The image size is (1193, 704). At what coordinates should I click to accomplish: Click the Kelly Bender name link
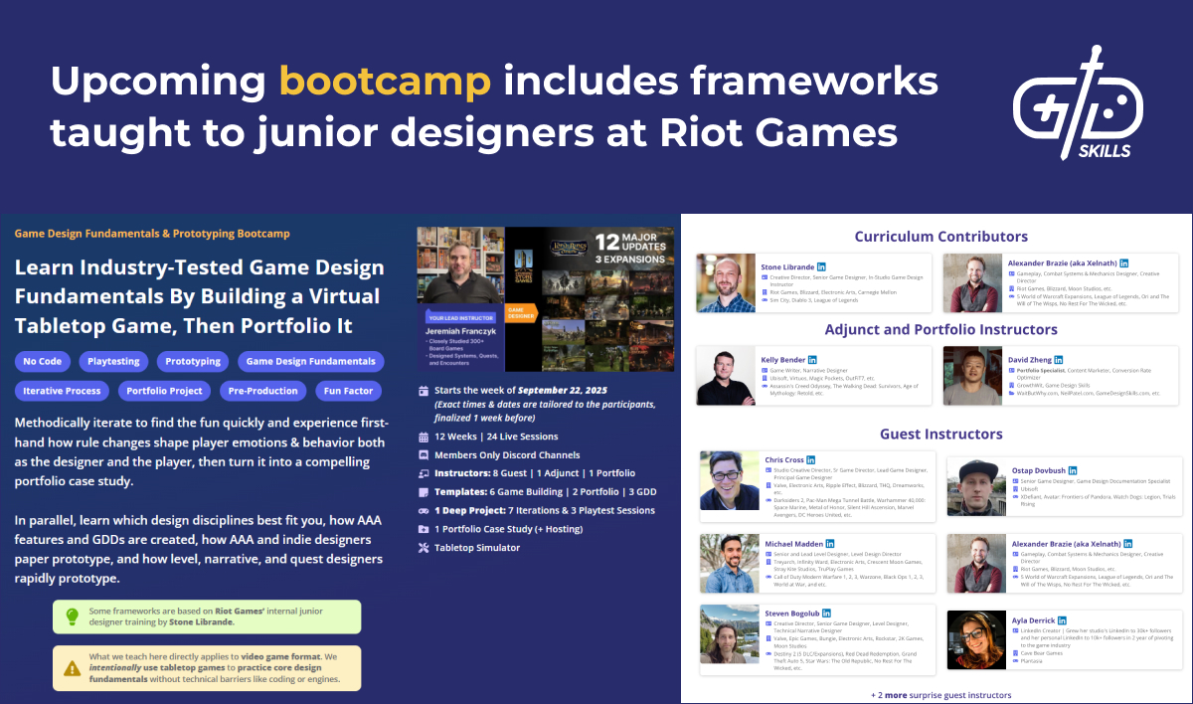[782, 359]
